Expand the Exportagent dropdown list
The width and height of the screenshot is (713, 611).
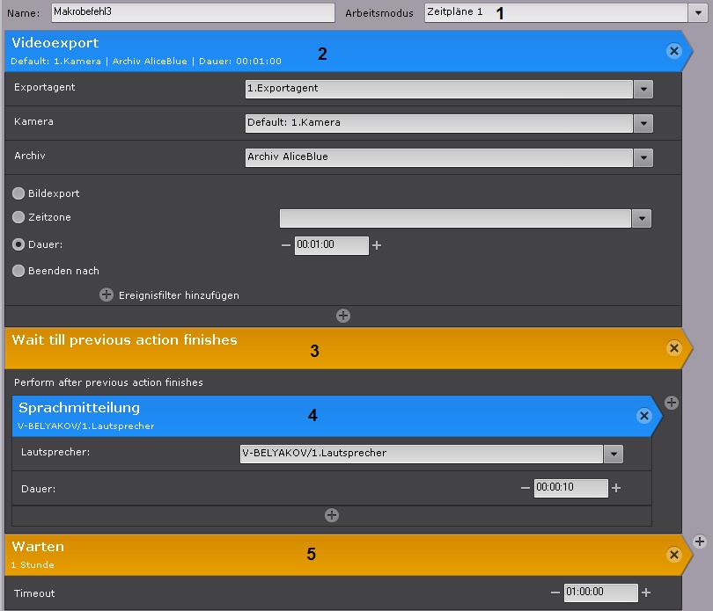pyautogui.click(x=643, y=89)
